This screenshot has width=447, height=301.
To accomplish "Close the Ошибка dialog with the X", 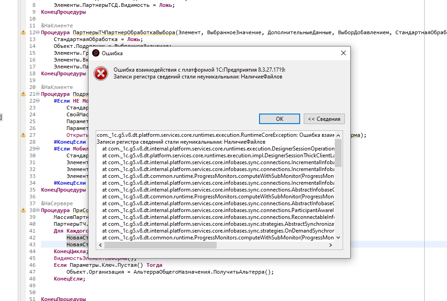I will click(x=343, y=53).
